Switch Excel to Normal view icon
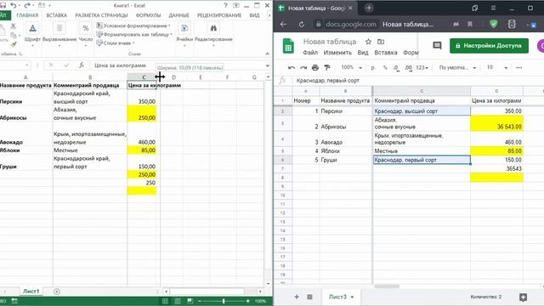Screen dimensions: 544x306 point(166,301)
